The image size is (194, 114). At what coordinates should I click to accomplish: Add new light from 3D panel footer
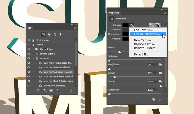tap(44, 90)
